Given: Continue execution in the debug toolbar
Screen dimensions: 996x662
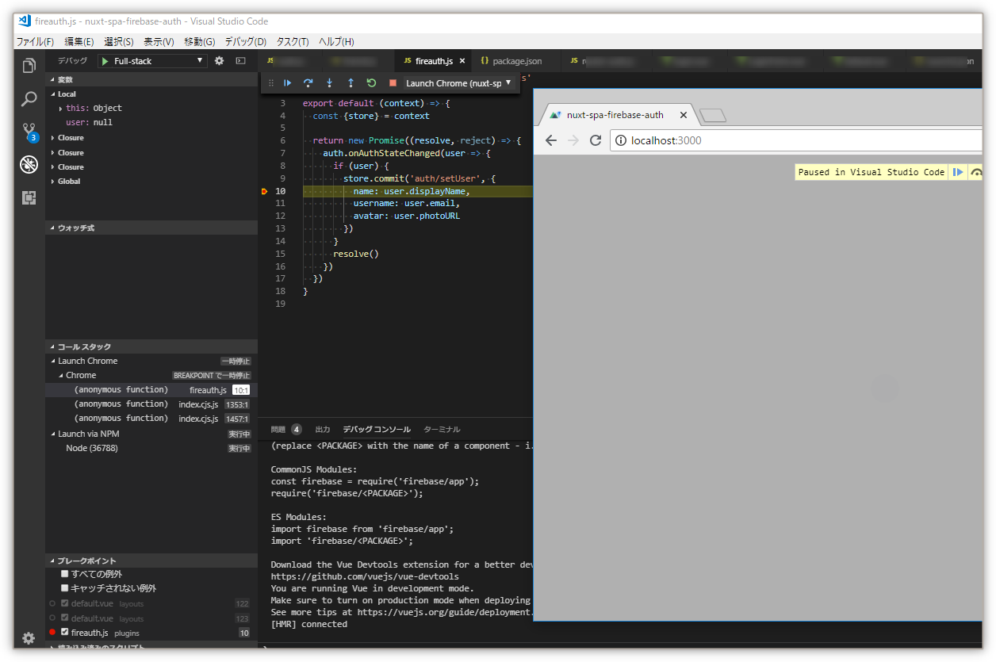Looking at the screenshot, I should tap(287, 82).
